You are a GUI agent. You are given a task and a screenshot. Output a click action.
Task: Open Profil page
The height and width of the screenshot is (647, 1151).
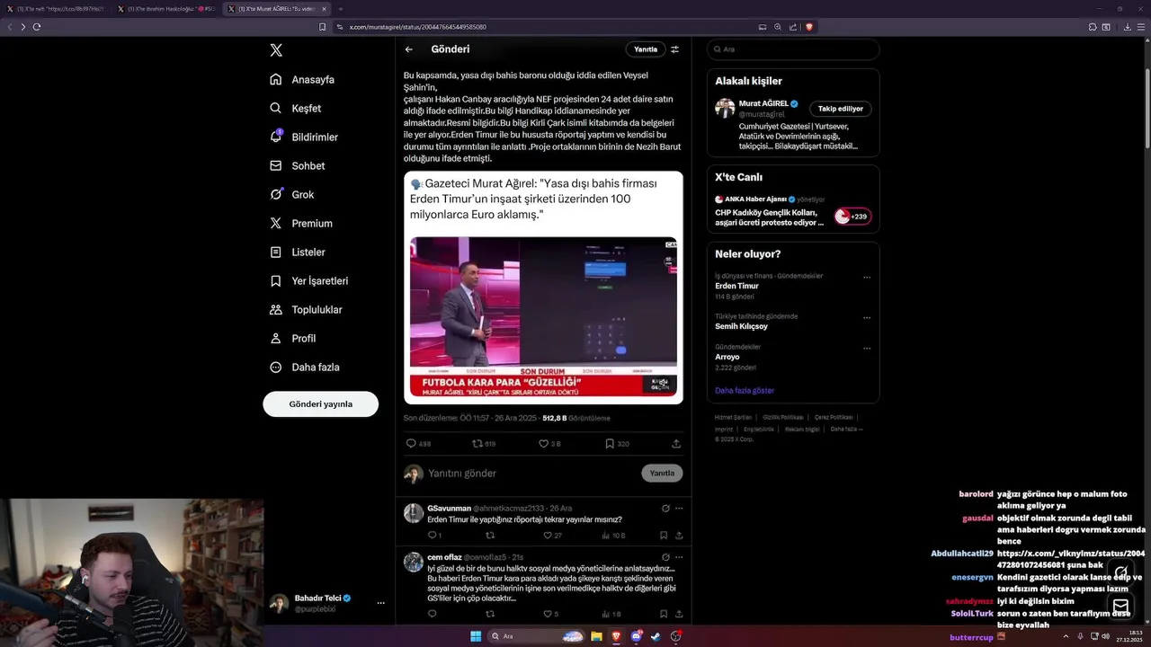pyautogui.click(x=292, y=338)
